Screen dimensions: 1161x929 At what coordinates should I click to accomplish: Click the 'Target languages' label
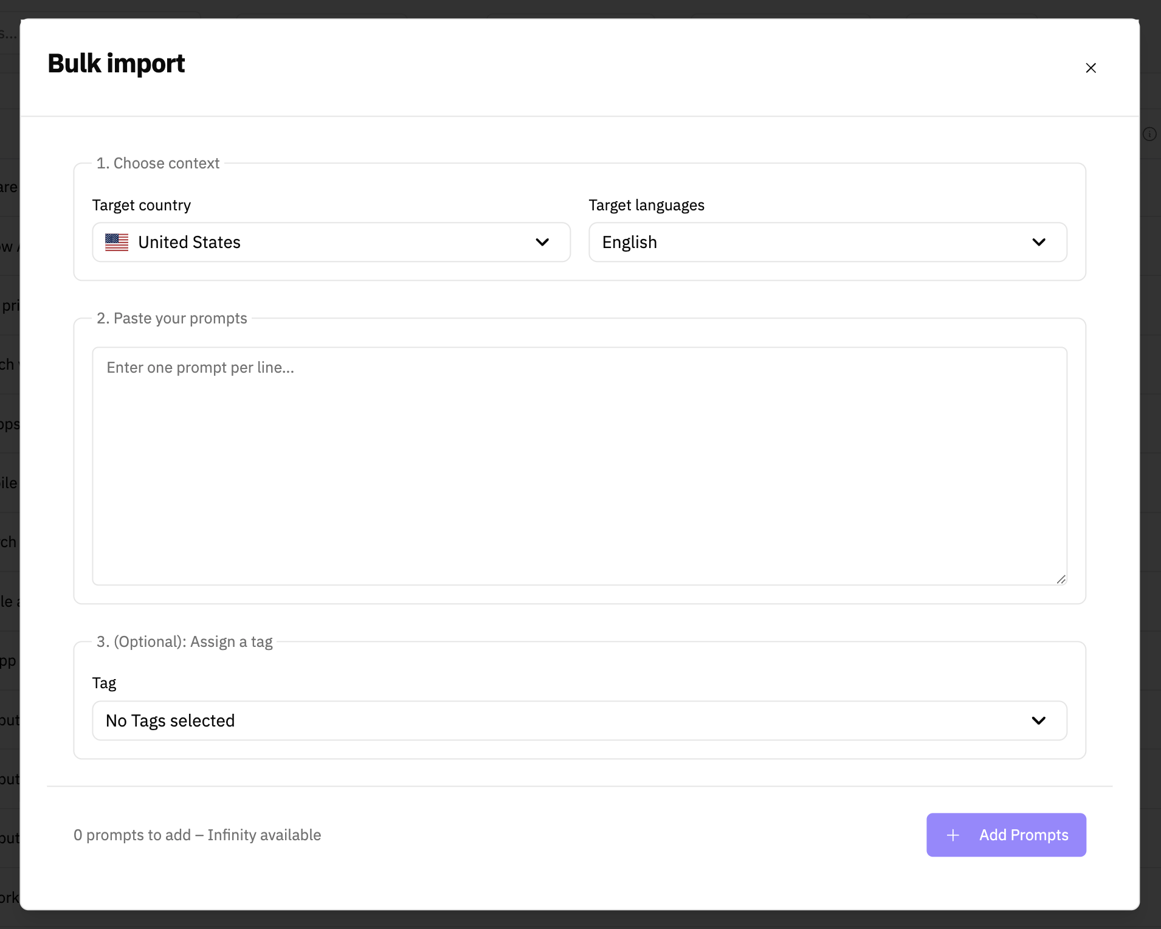(x=646, y=205)
